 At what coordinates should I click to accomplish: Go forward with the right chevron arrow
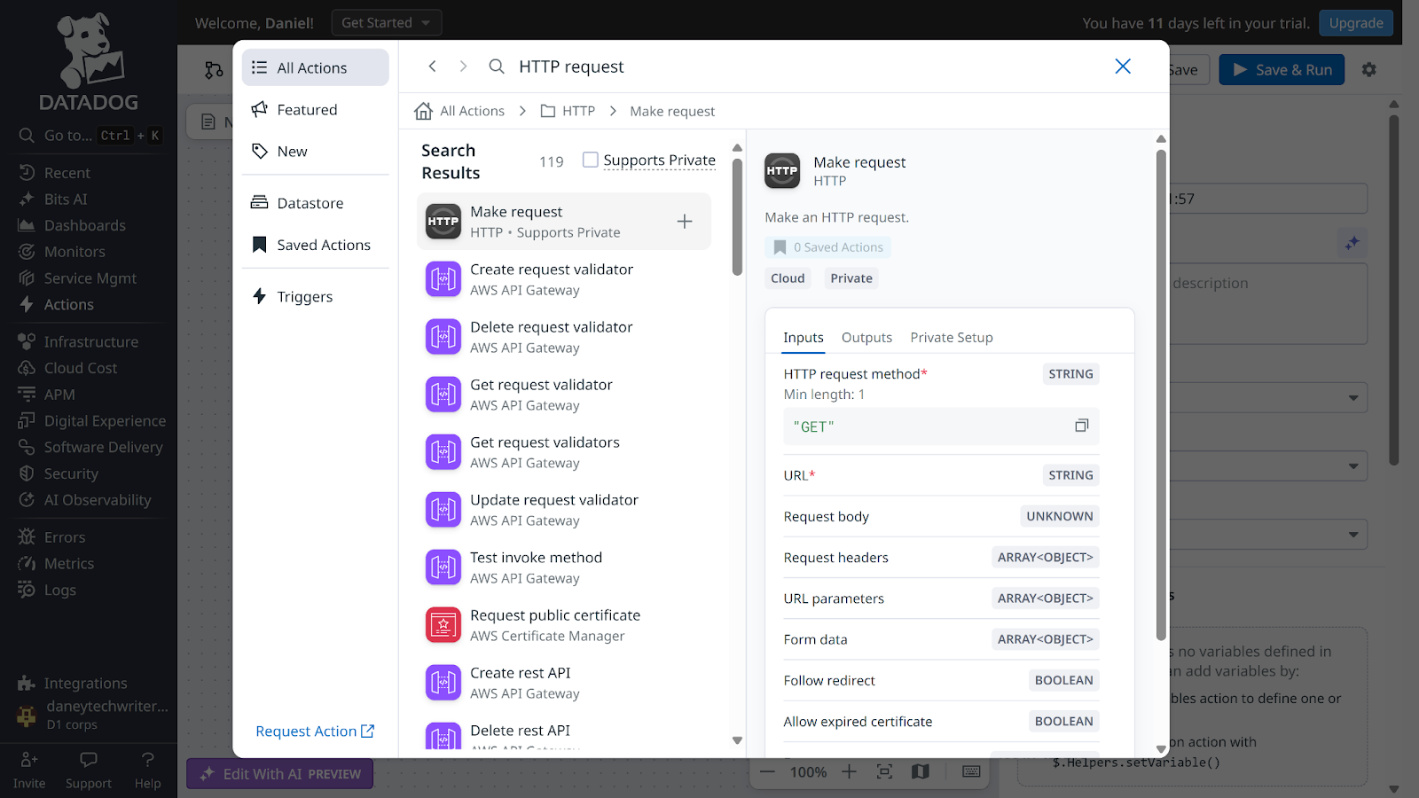pyautogui.click(x=463, y=66)
